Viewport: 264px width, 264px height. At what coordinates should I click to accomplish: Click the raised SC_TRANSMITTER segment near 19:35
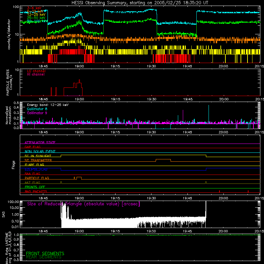tap(163, 159)
